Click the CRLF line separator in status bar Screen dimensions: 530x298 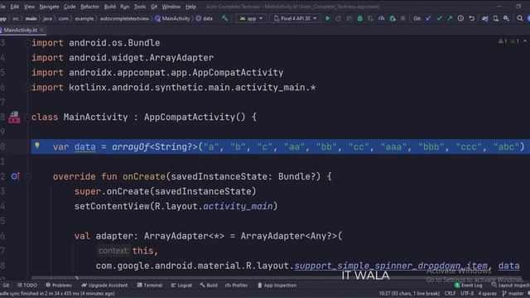click(450, 293)
